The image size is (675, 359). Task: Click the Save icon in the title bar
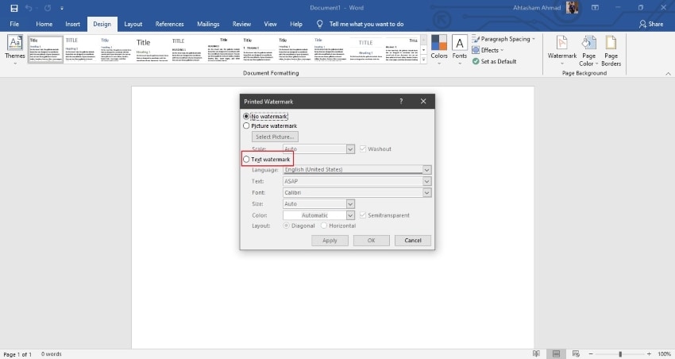(x=14, y=8)
